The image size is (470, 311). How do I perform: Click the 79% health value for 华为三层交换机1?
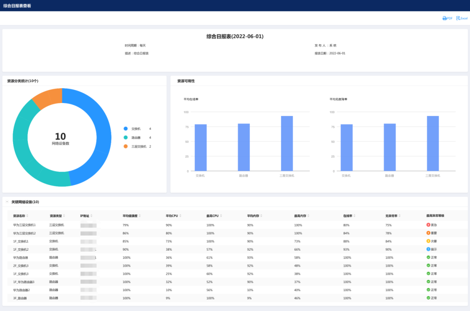tap(126, 225)
